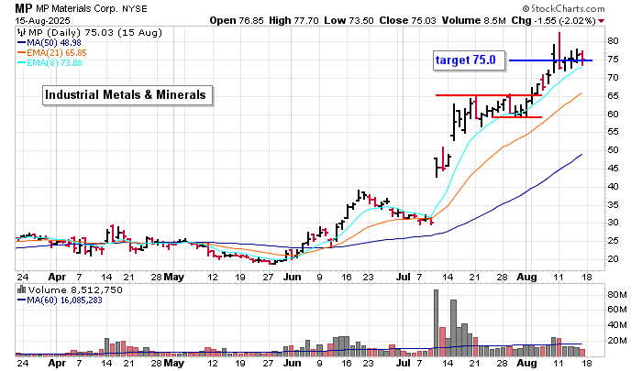Click the Jun label on the price chart date axis
This screenshot has height=371, width=642.
293,277
